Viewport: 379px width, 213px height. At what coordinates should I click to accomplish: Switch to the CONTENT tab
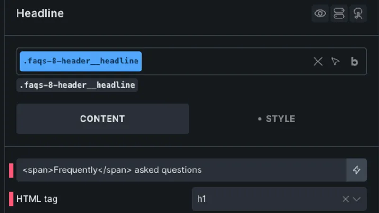tap(102, 119)
